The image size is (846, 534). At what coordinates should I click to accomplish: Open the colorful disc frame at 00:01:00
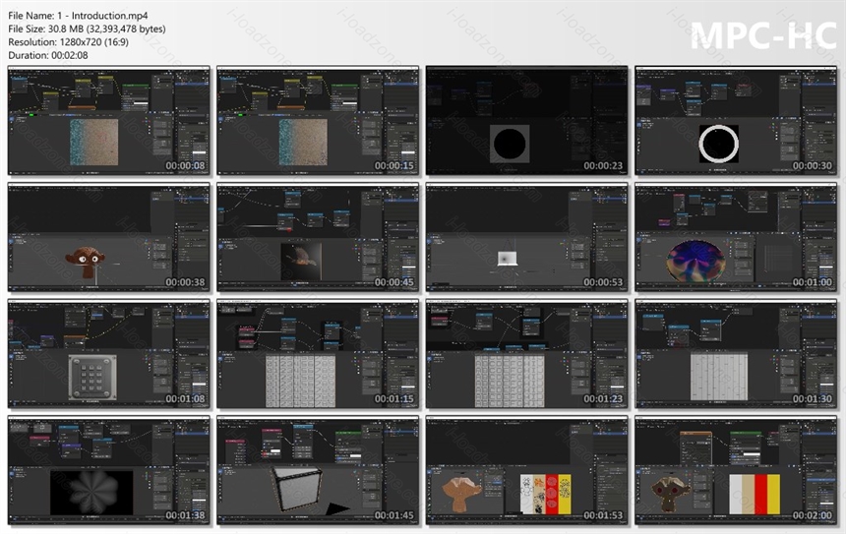point(736,237)
